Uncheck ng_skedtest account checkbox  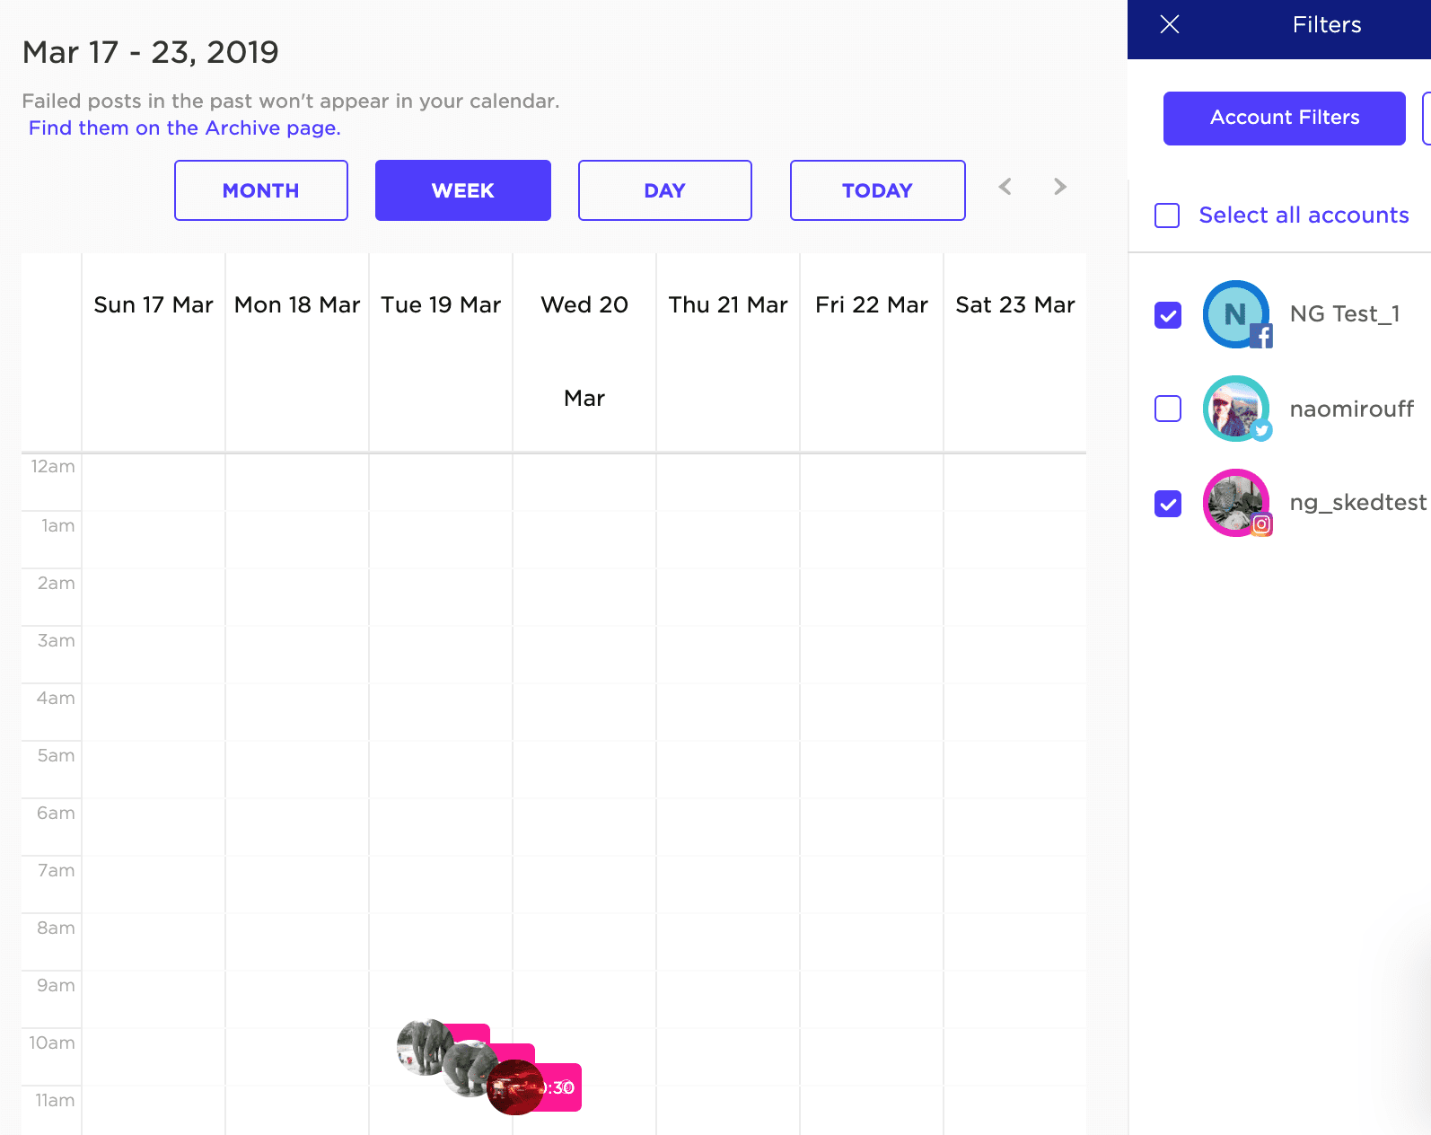pyautogui.click(x=1168, y=504)
